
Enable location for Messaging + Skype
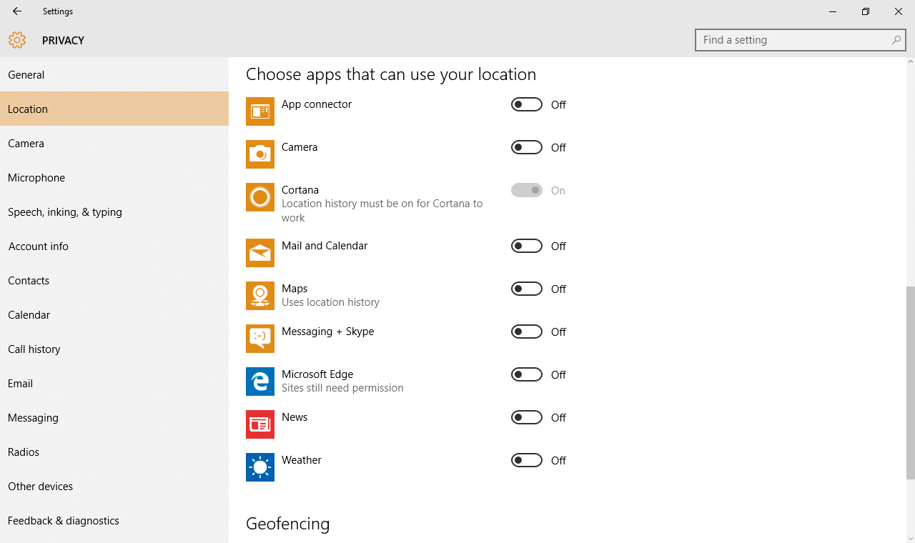pyautogui.click(x=527, y=332)
